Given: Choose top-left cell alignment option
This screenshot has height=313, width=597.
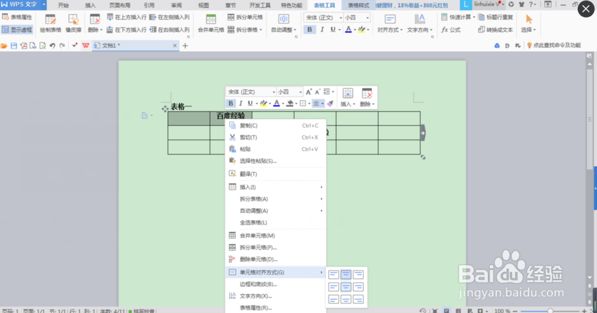Looking at the screenshot, I should 334,274.
